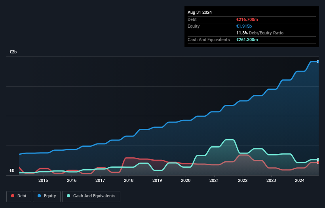
Task: Select the 2015 x-axis label
Action: 43,181
